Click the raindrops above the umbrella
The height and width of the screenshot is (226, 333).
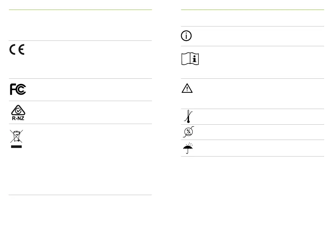tap(189, 144)
